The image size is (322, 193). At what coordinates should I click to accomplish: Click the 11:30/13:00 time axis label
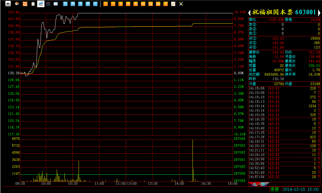click(x=126, y=184)
